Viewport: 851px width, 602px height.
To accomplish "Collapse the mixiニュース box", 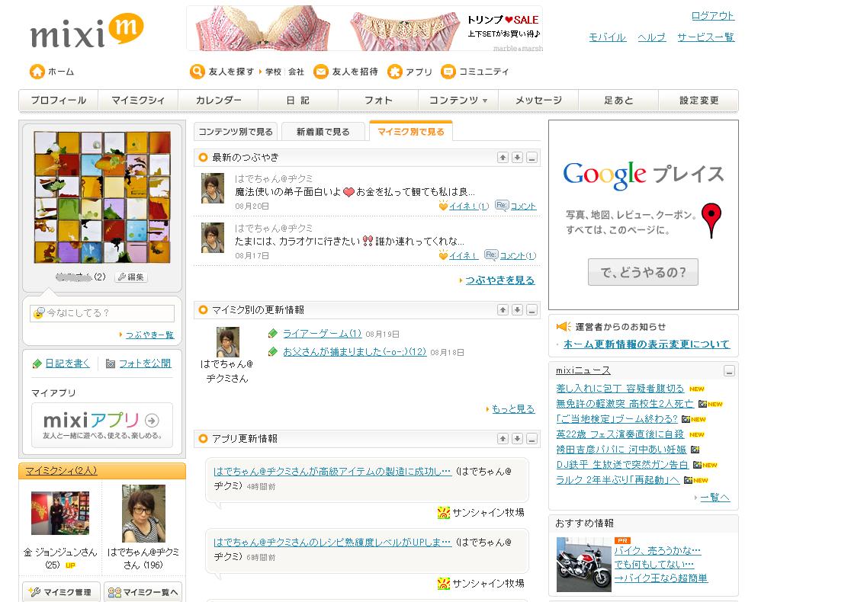I will click(729, 371).
